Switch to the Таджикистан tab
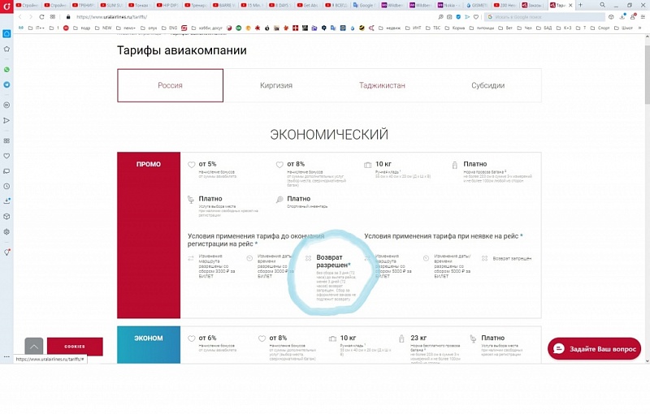The image size is (650, 414). click(382, 85)
